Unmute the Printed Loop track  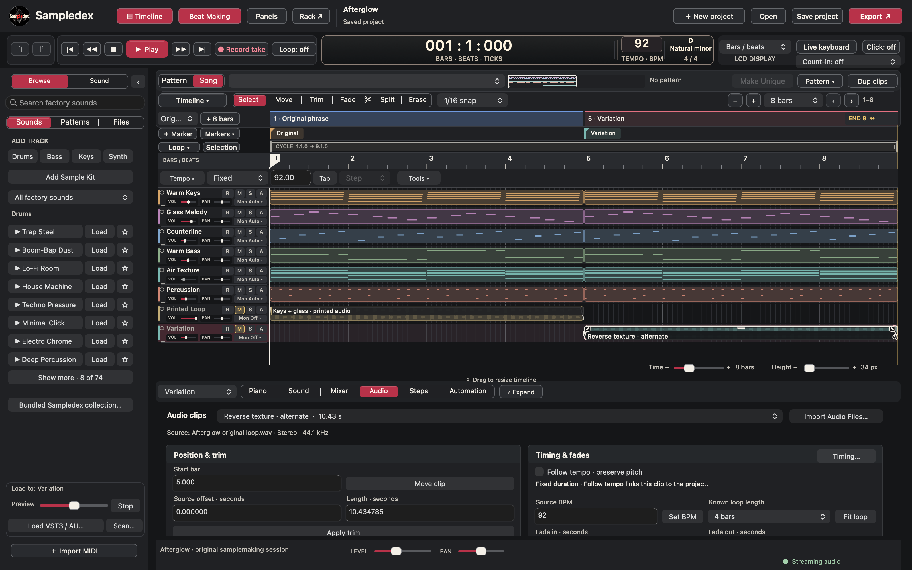pos(239,310)
